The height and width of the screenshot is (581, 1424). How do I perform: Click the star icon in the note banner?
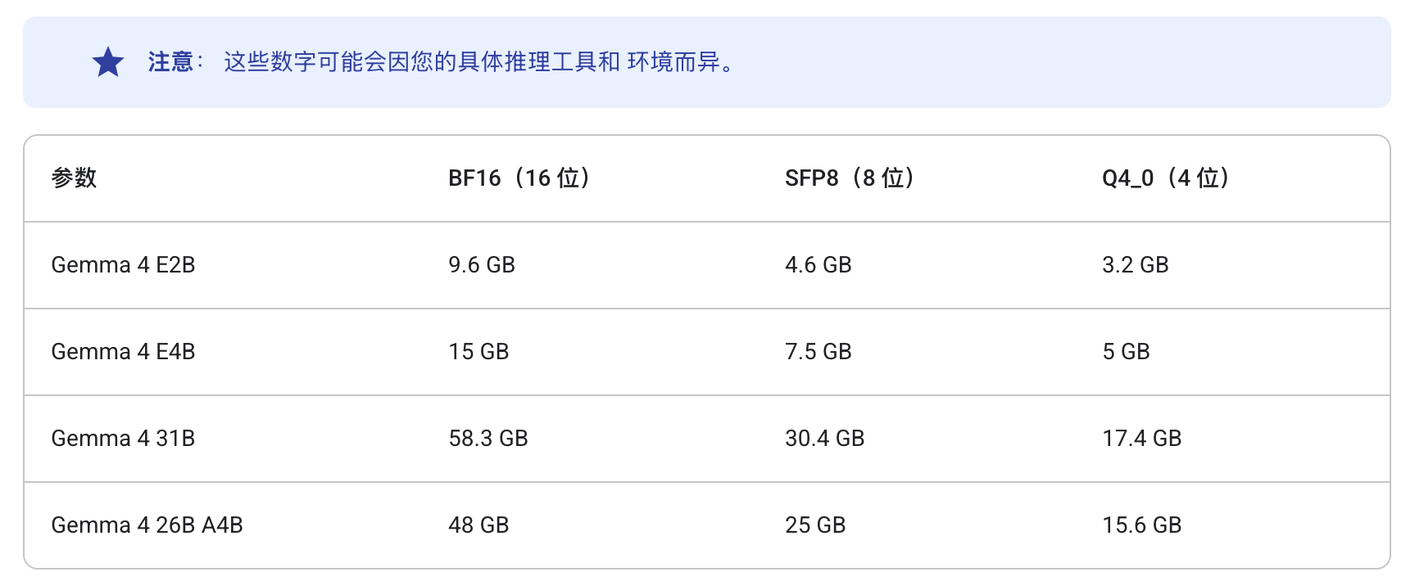click(x=108, y=62)
